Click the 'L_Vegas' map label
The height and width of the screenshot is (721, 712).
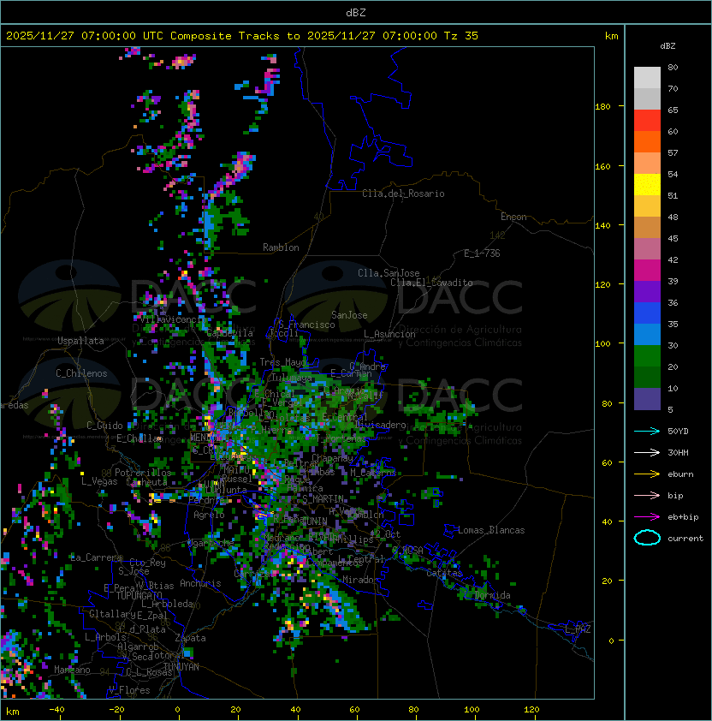[x=99, y=481]
